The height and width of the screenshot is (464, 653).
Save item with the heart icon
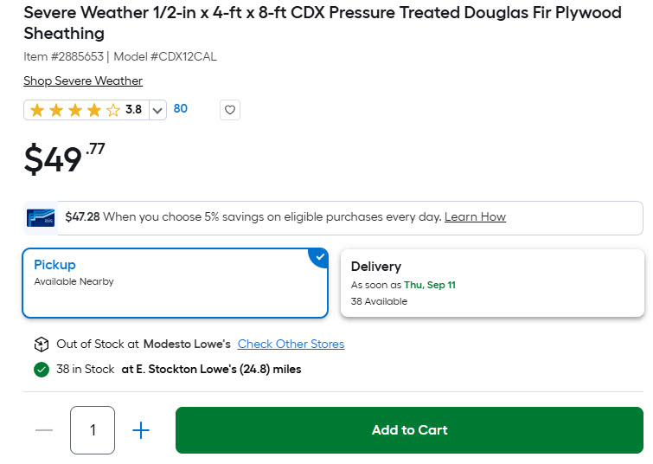(230, 110)
